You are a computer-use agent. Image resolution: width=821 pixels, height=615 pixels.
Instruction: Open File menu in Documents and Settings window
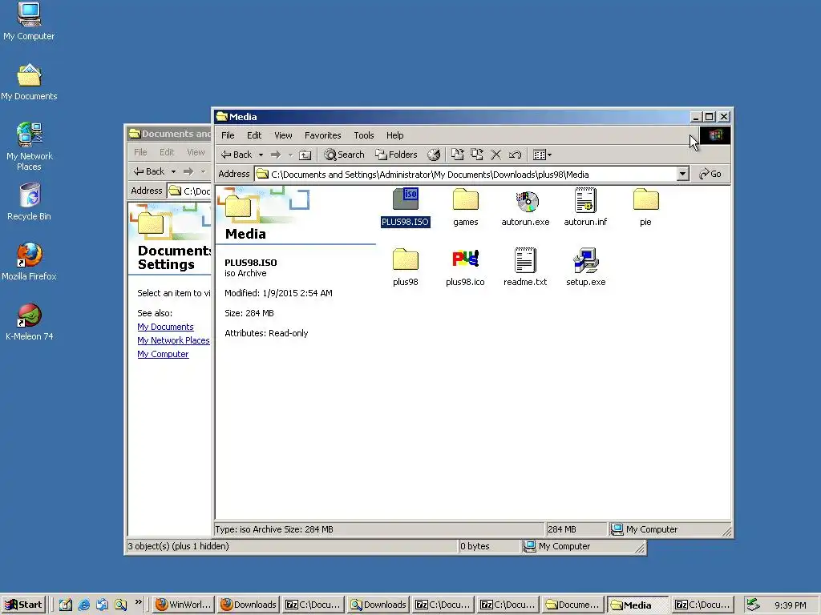click(140, 152)
